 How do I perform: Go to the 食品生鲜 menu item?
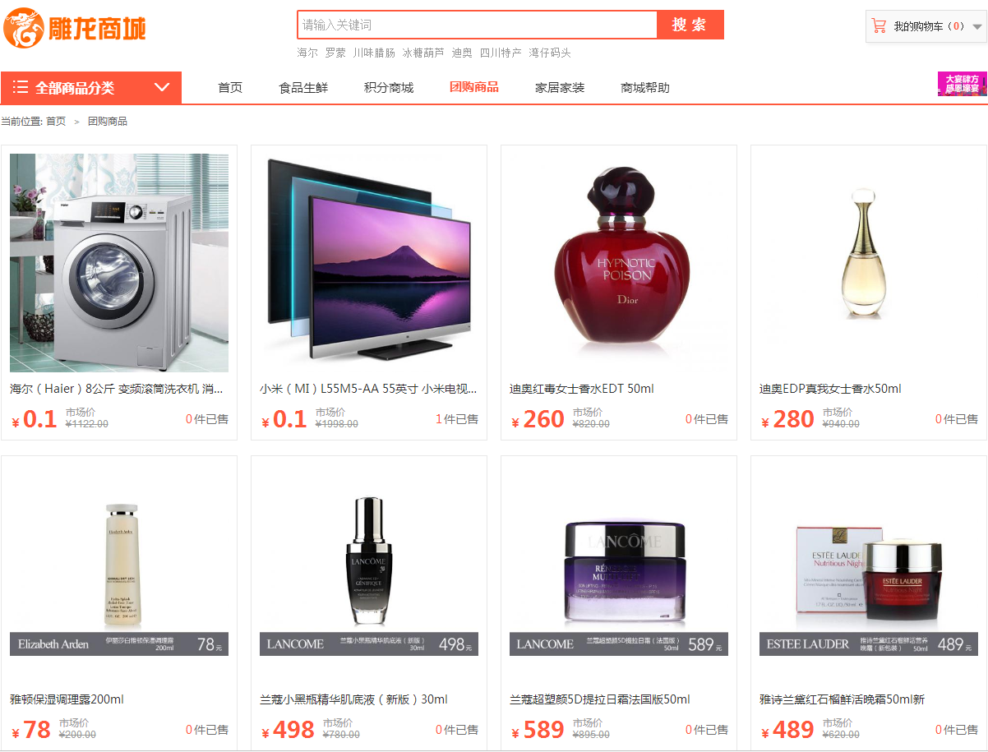point(303,87)
